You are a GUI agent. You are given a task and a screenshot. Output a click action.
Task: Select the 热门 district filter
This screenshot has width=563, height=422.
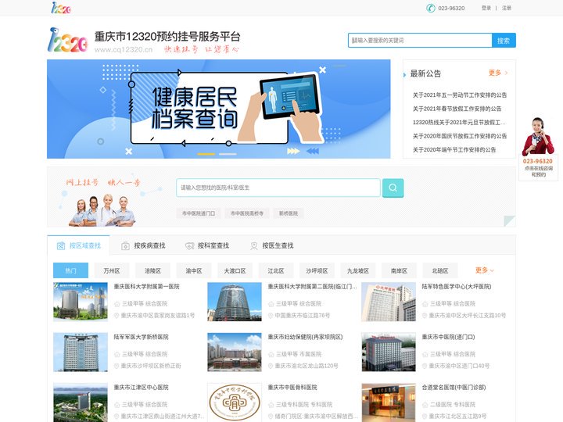(x=70, y=270)
